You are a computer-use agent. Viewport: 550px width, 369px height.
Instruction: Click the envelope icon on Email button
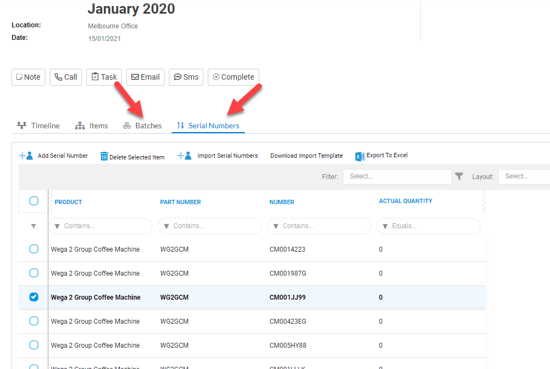(x=135, y=76)
